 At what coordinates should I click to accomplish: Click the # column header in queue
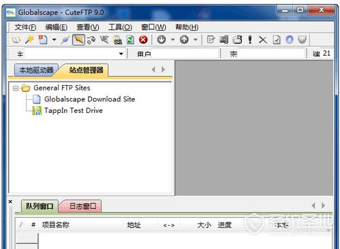[33, 225]
